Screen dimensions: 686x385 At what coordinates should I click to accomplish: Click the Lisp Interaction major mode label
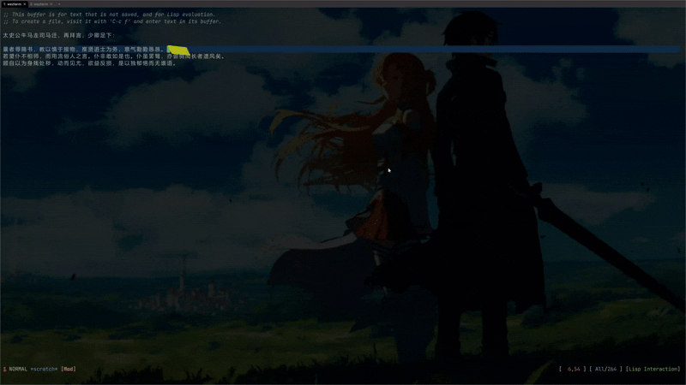(x=653, y=369)
